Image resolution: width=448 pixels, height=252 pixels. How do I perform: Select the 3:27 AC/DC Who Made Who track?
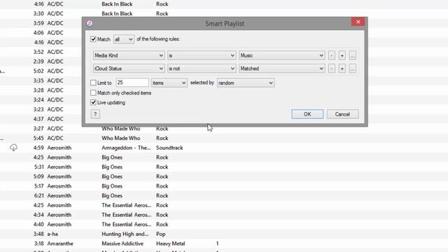224,129
